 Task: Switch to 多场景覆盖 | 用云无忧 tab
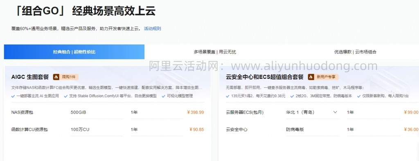tap(215, 52)
